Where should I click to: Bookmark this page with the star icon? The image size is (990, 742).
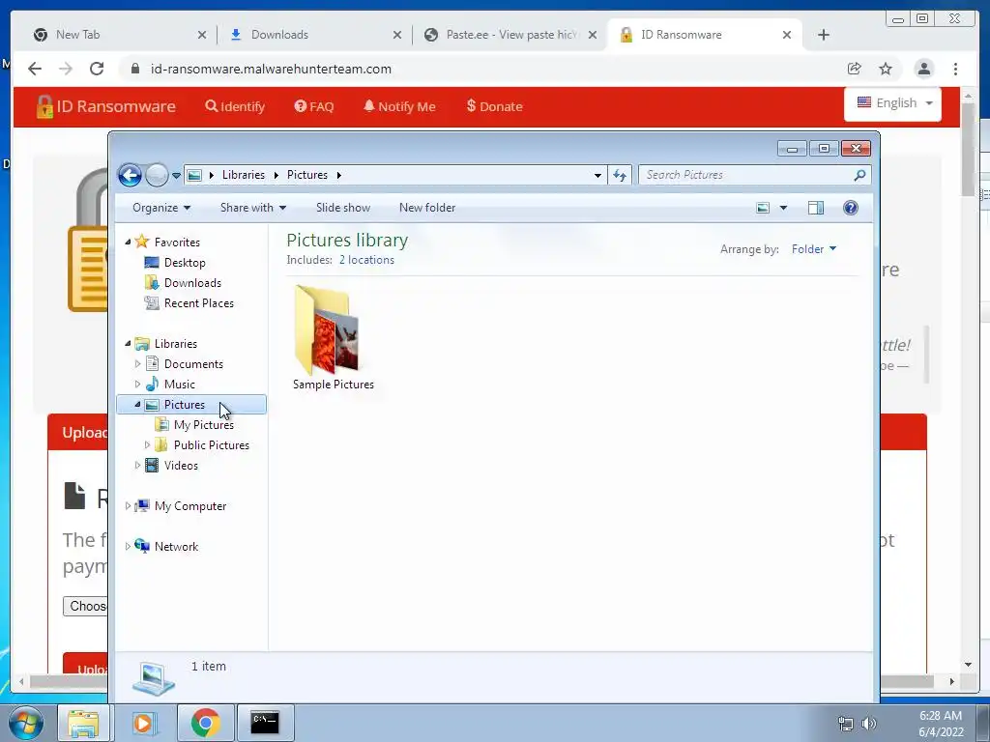click(x=886, y=69)
